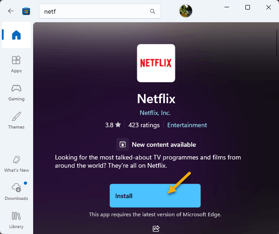
Task: Maximize the Store window
Action: pos(248,7)
